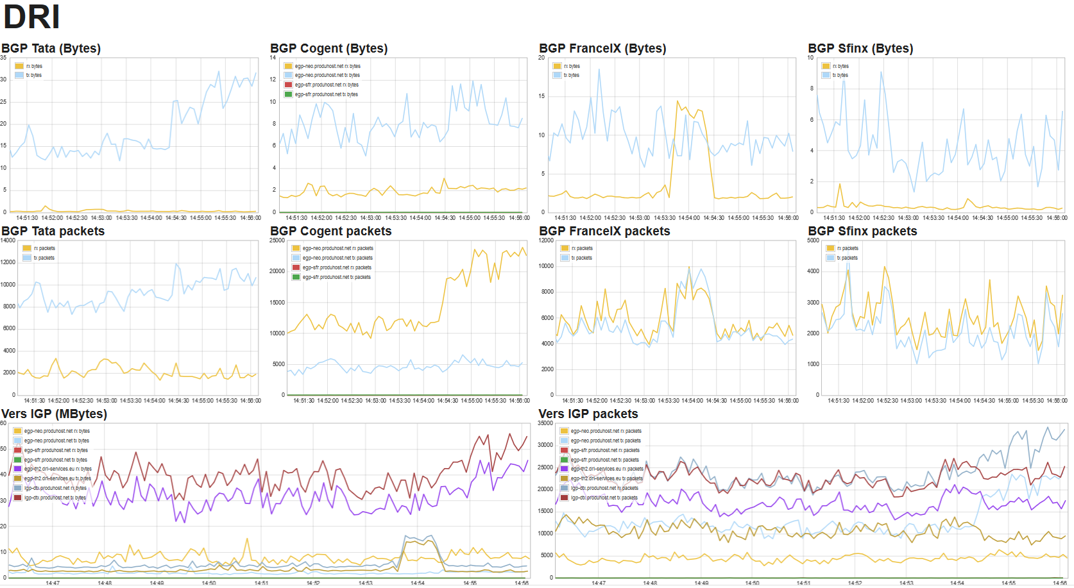
Task: Click the BGP Tata (Bytes) chart heading
Action: (51, 49)
